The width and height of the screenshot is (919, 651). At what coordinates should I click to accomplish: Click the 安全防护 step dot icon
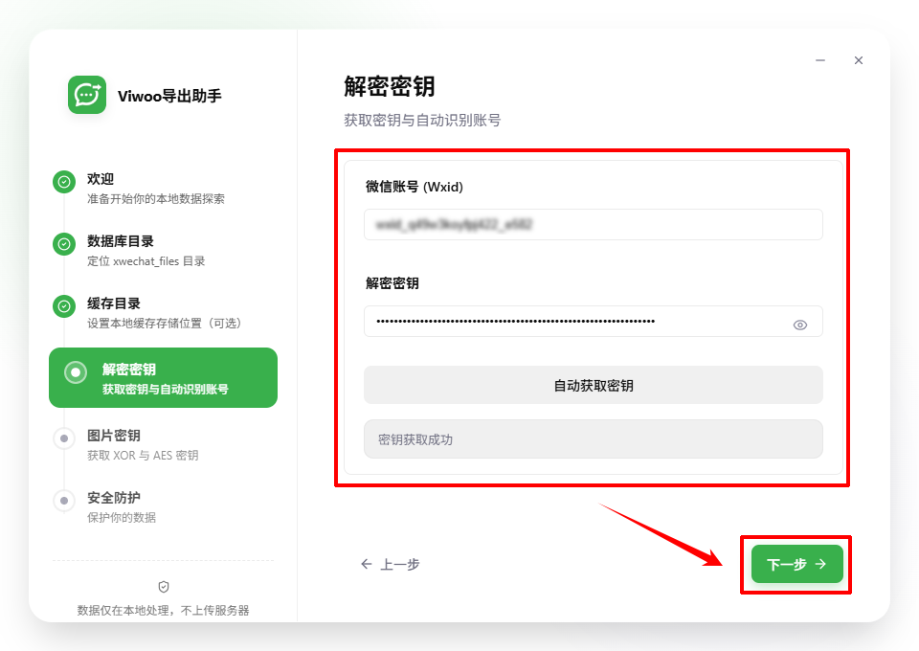point(64,501)
